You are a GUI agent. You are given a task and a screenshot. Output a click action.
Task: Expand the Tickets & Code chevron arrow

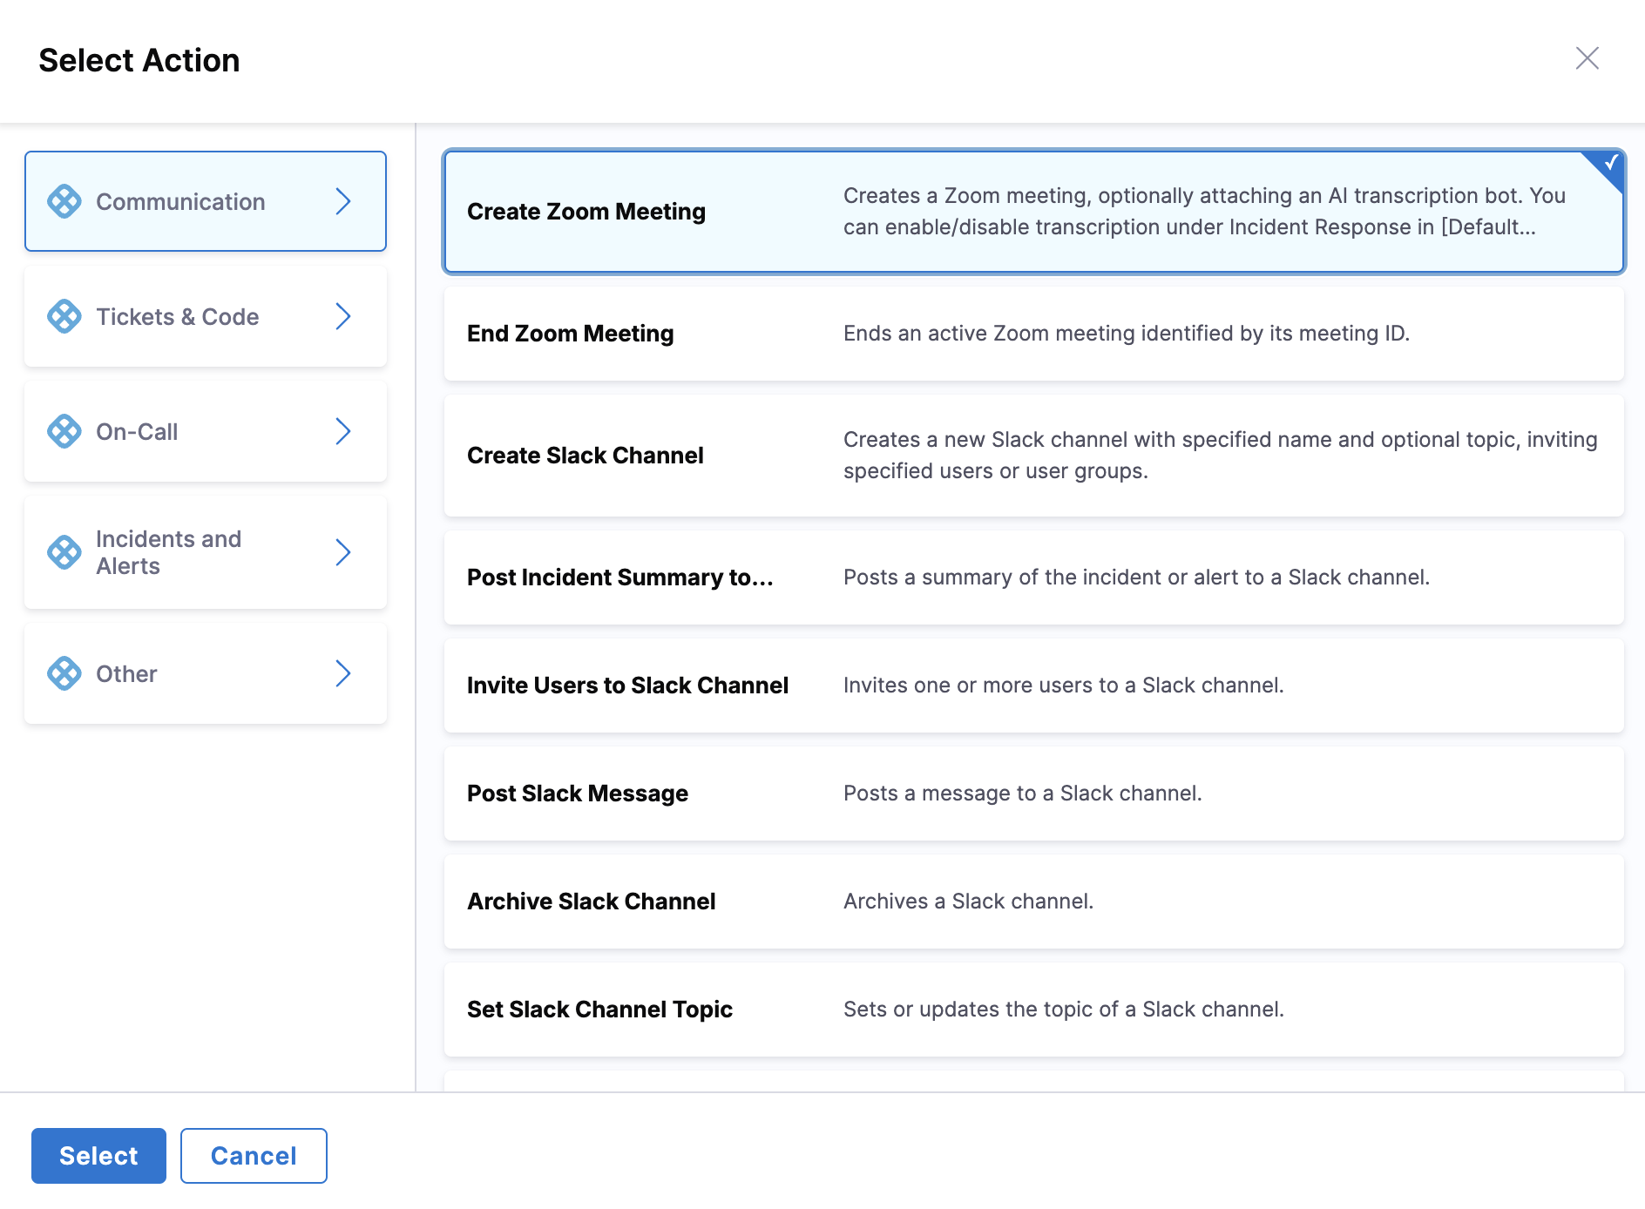click(x=343, y=316)
